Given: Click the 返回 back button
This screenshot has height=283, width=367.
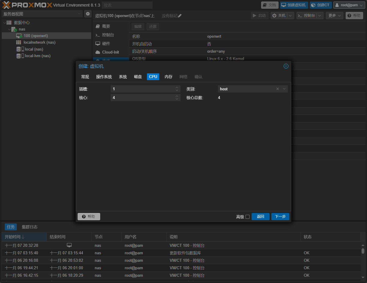Looking at the screenshot, I should click(x=260, y=217).
